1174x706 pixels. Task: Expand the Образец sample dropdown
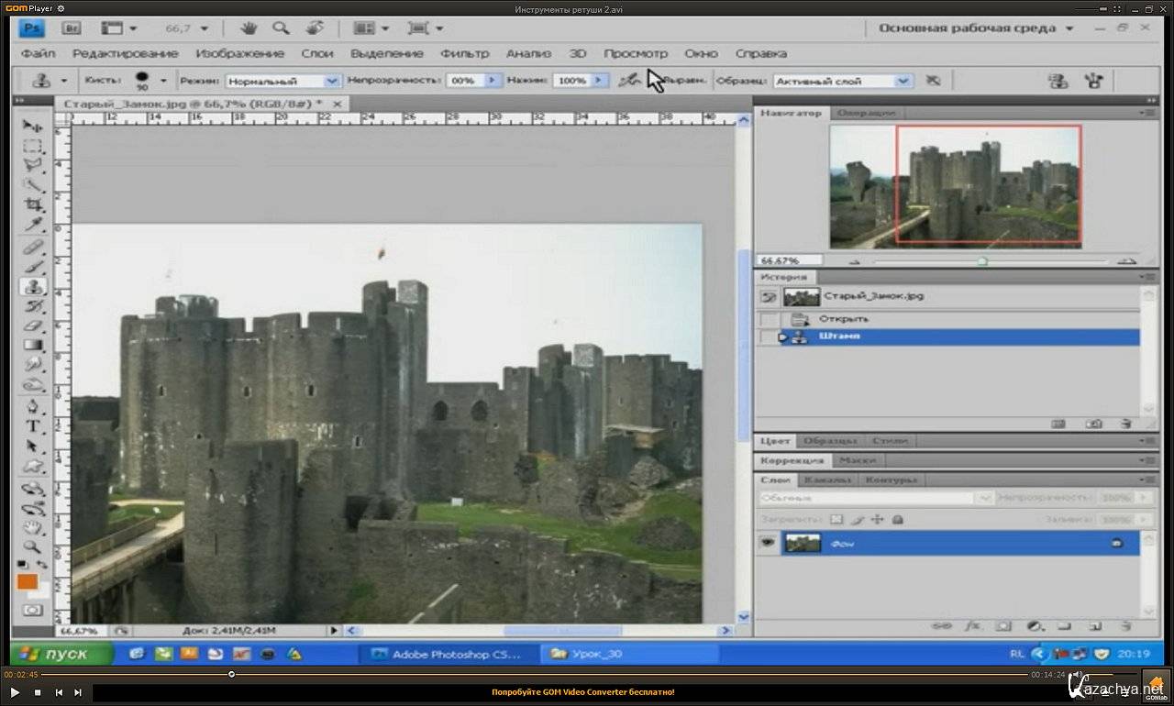(842, 81)
